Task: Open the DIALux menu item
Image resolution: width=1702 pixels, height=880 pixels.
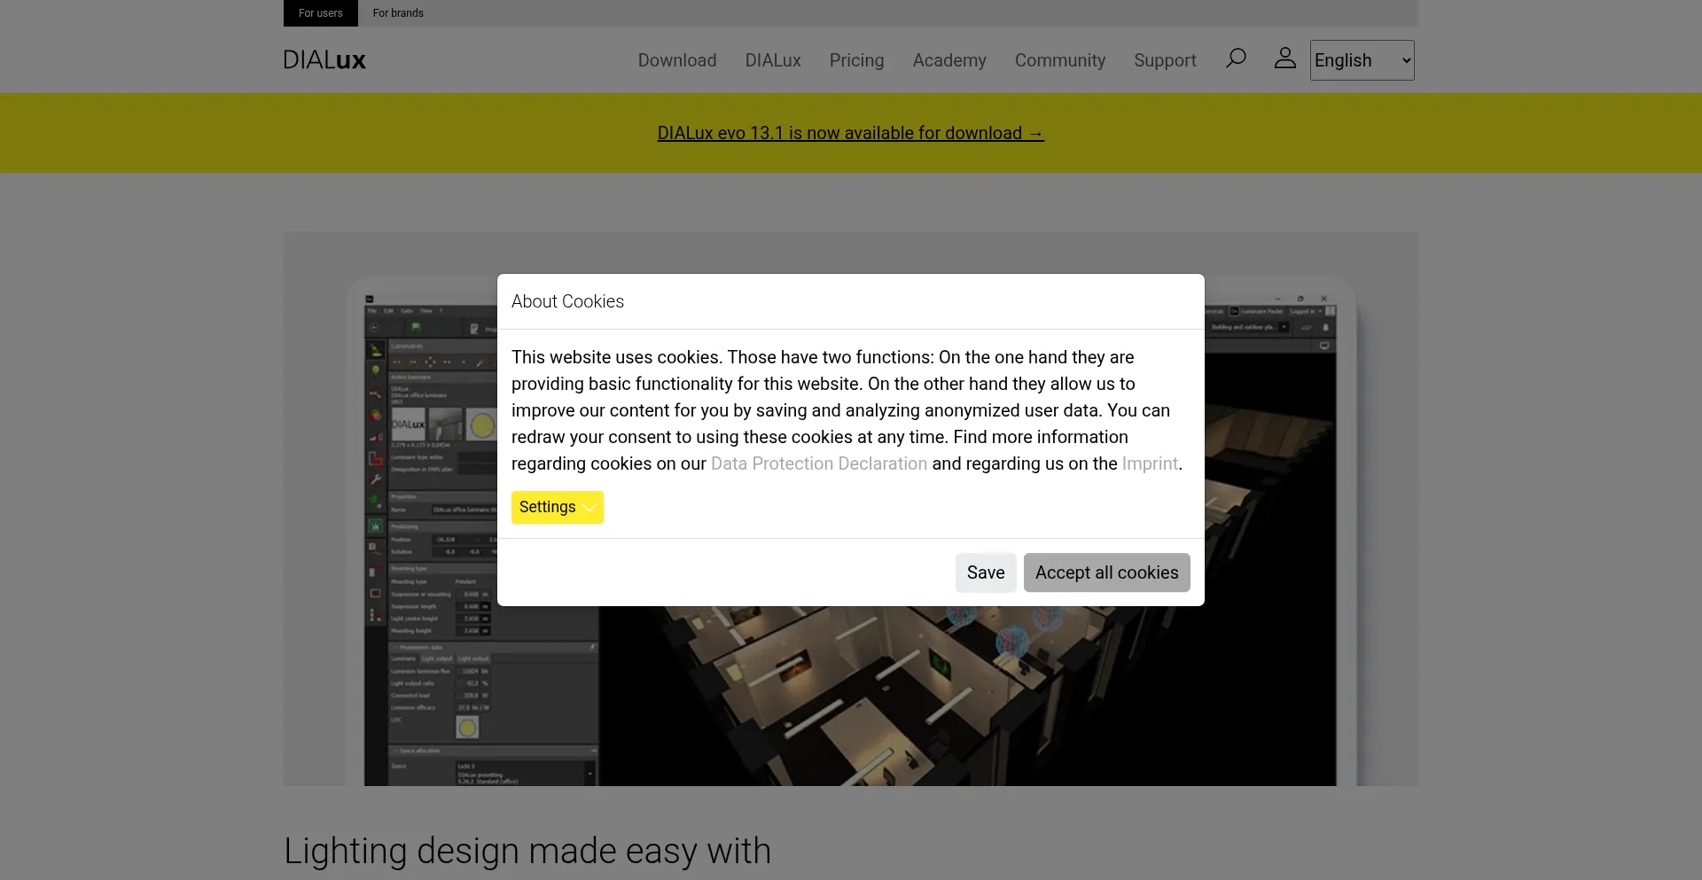Action: coord(773,60)
